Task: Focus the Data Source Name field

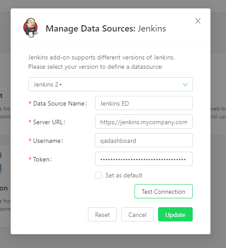Action: [x=144, y=103]
